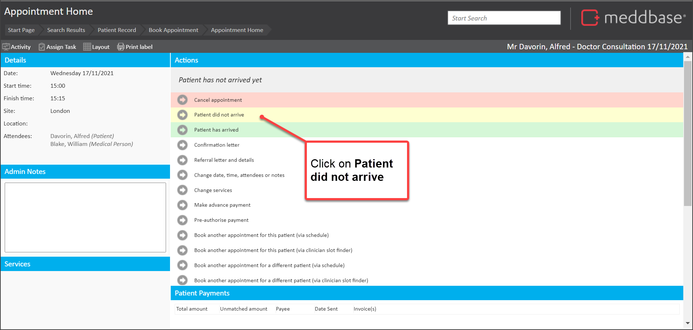The width and height of the screenshot is (693, 330).
Task: Open Referral letter and details
Action: [x=224, y=160]
